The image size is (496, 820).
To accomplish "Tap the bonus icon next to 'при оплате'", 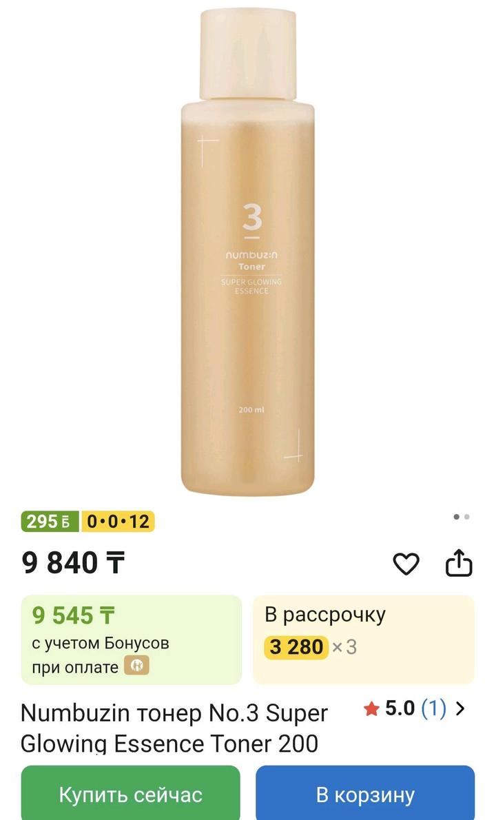I will [137, 666].
